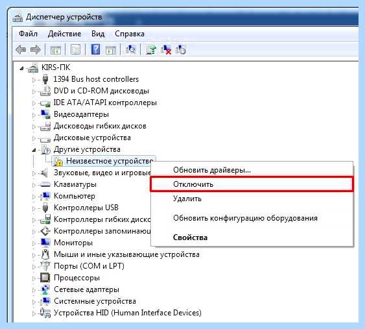Toggle the console tree toolbar icon
Screen dimensions: 365x329
click(x=56, y=49)
